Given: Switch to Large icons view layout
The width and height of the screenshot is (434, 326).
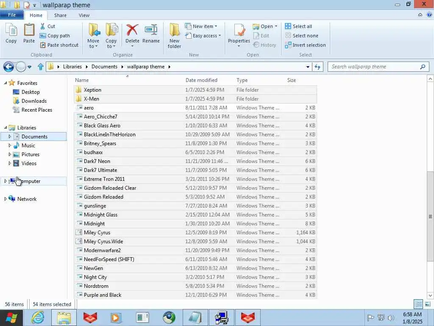Looking at the screenshot, I should 428,304.
